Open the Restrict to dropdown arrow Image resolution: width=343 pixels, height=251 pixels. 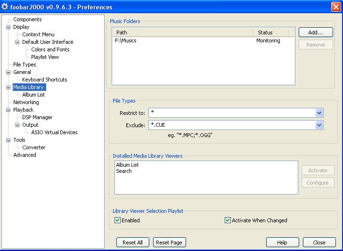tap(319, 113)
